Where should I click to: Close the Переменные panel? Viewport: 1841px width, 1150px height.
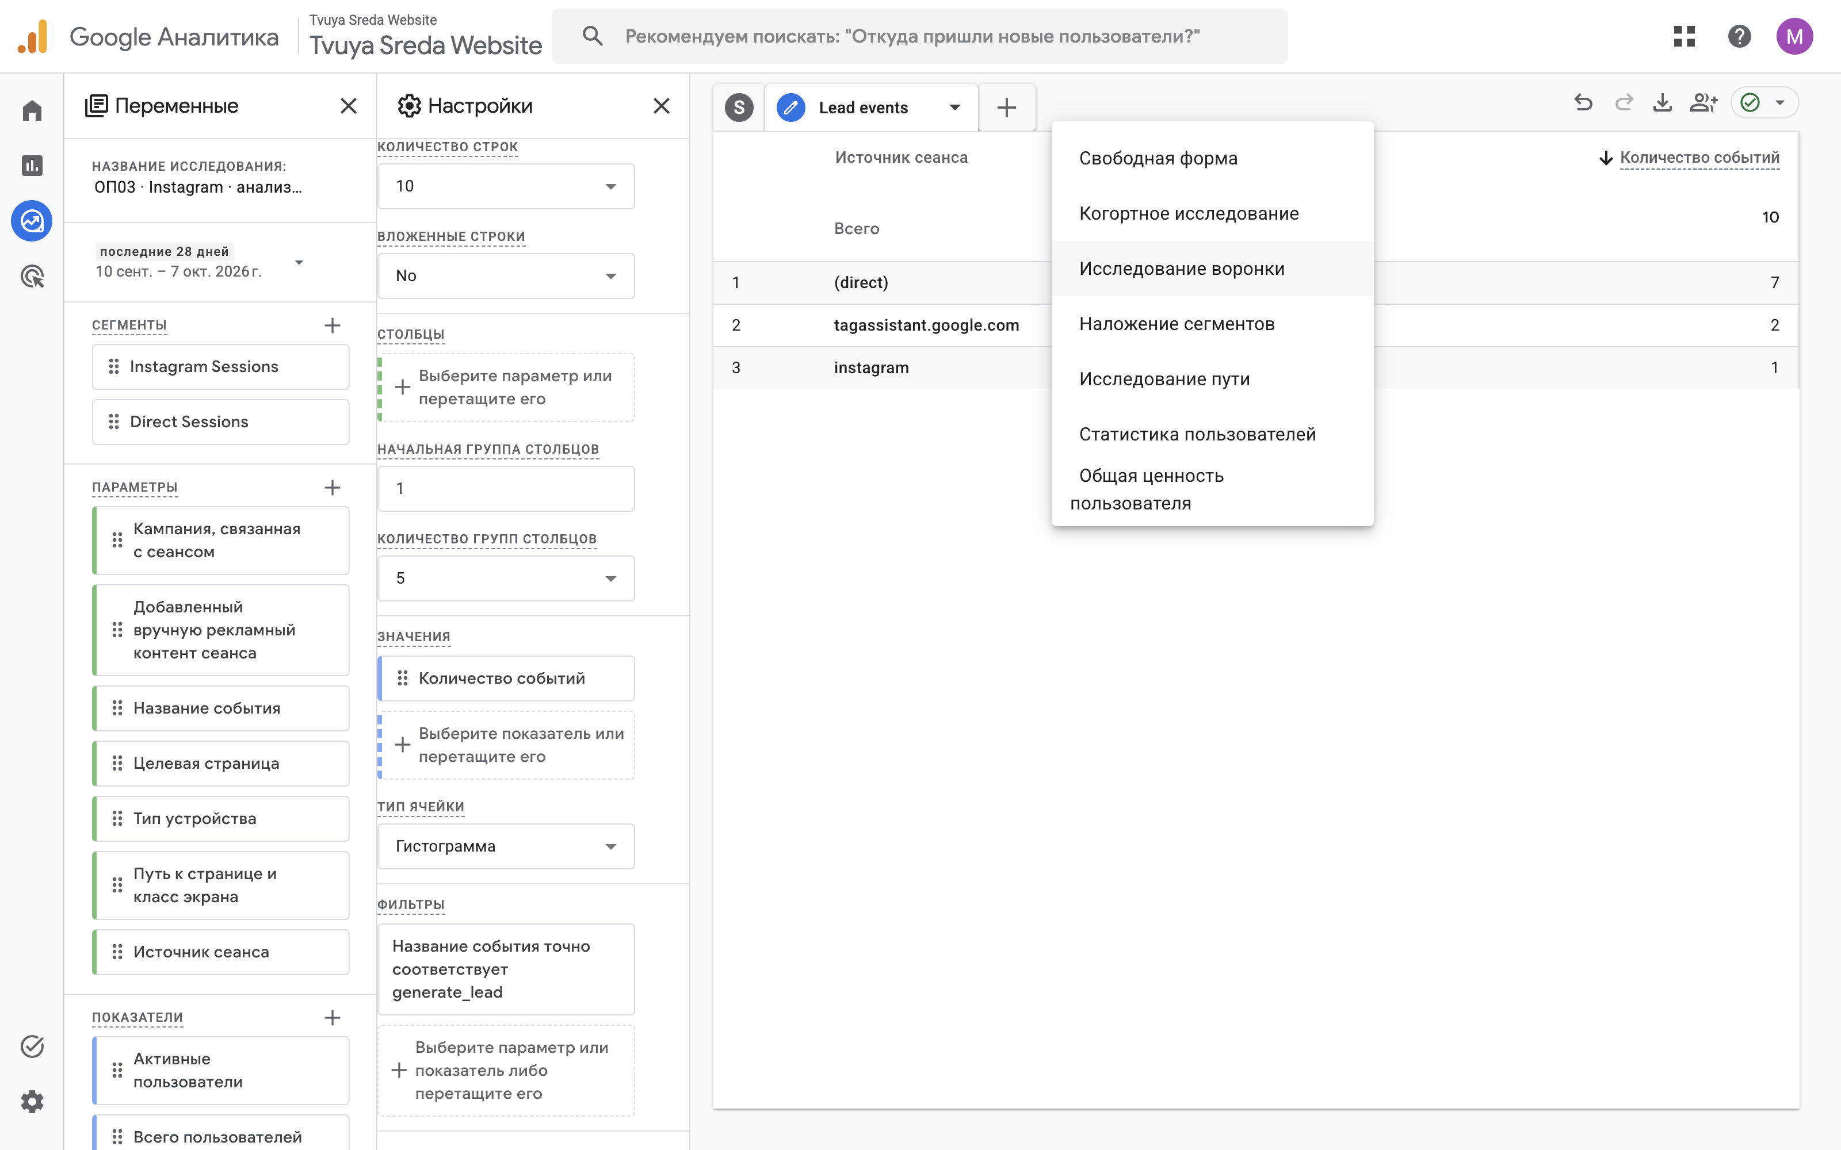349,106
